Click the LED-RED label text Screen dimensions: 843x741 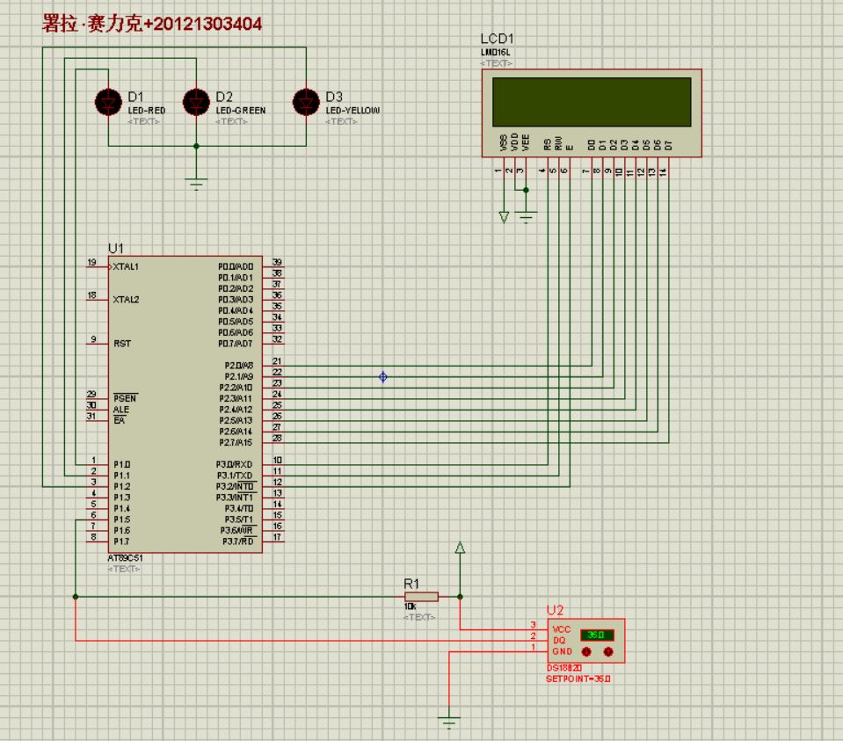(146, 110)
